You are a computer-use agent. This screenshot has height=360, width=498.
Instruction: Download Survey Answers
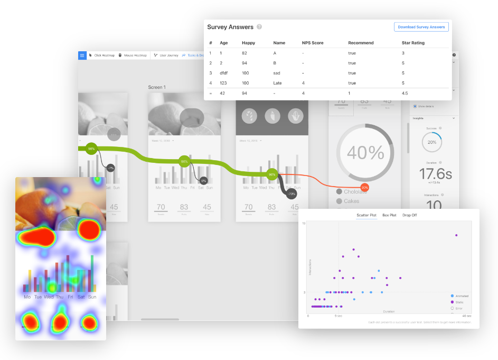tap(421, 27)
